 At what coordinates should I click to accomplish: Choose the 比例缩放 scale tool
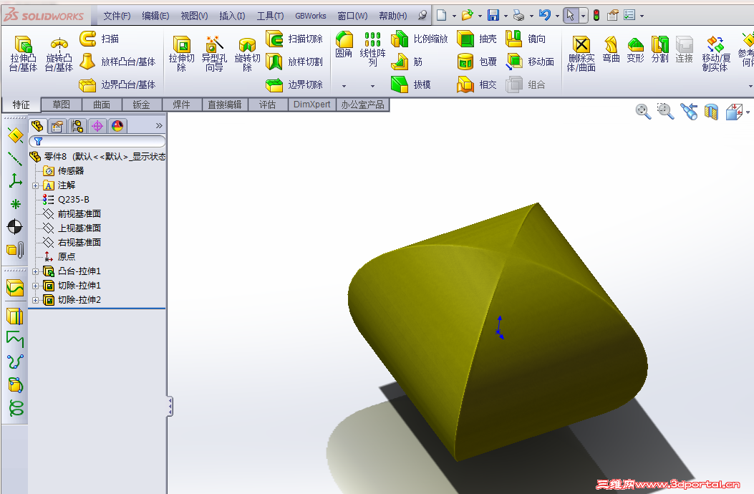click(x=420, y=39)
